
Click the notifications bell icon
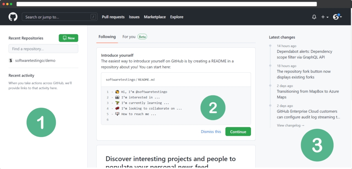tap(314, 17)
